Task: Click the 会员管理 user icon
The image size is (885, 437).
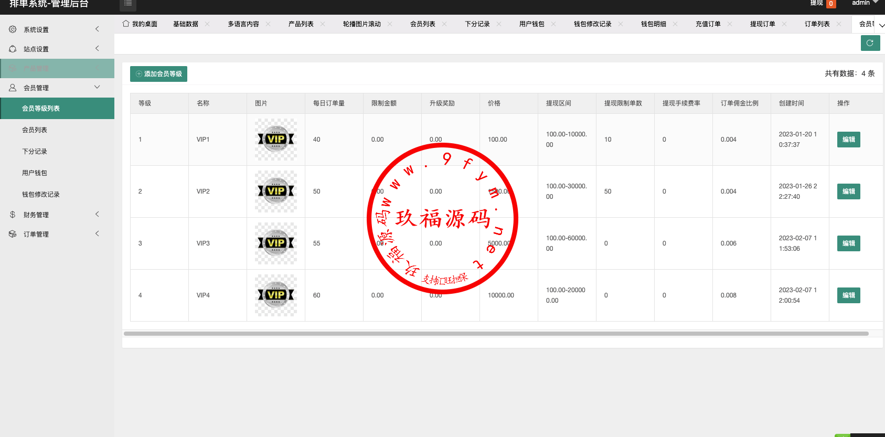Action: 13,88
